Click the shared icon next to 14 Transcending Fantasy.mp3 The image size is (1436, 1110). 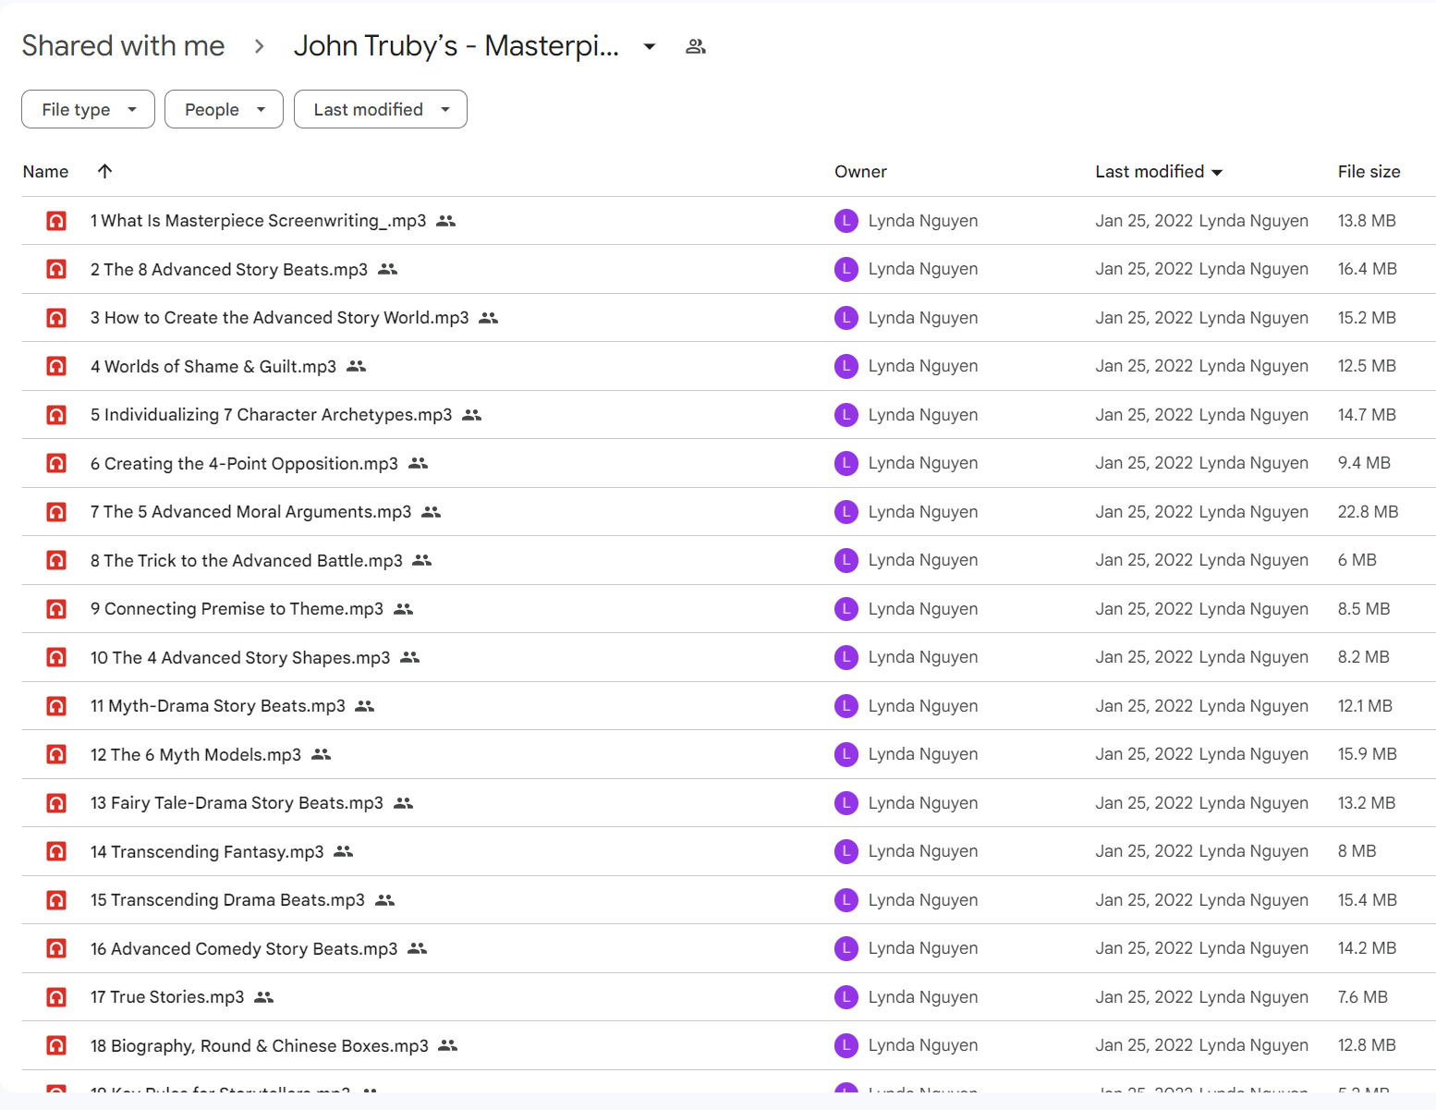[x=344, y=851]
